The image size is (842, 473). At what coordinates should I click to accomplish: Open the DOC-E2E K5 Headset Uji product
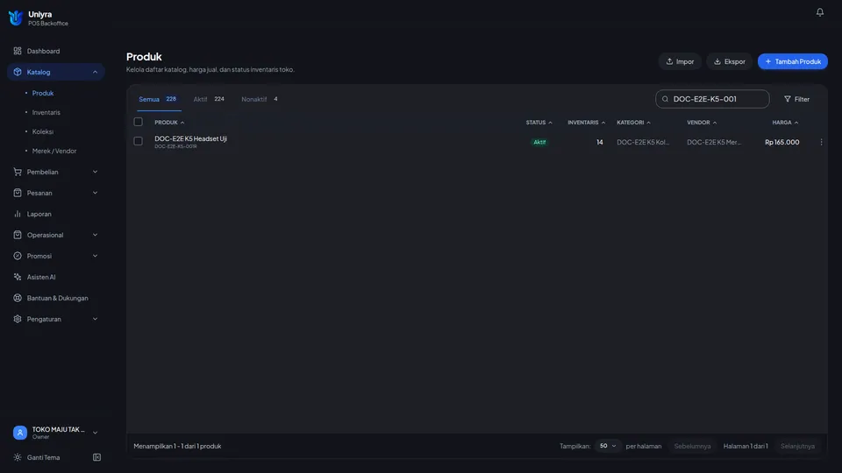click(190, 138)
